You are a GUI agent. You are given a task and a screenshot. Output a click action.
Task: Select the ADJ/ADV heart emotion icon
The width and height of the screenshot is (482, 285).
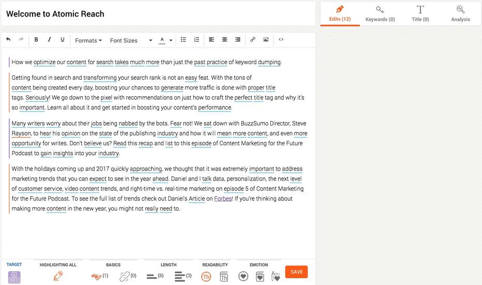pyautogui.click(x=275, y=276)
